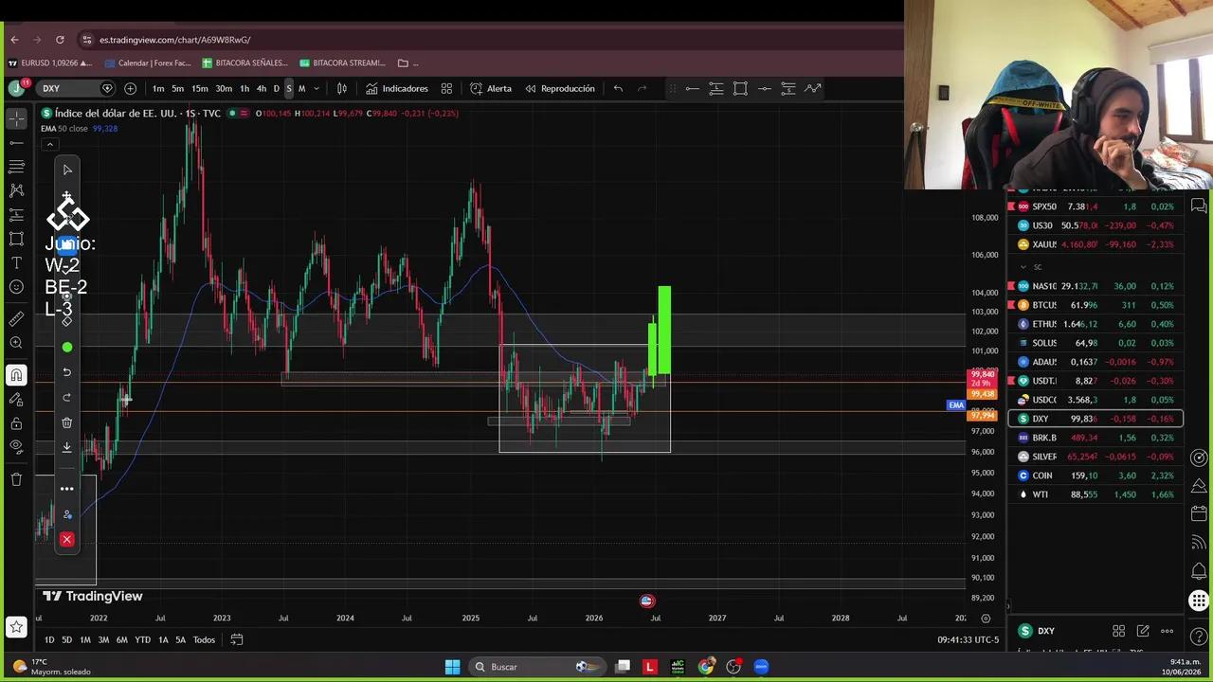The height and width of the screenshot is (682, 1213).
Task: Select the YTD date range
Action: pyautogui.click(x=142, y=639)
